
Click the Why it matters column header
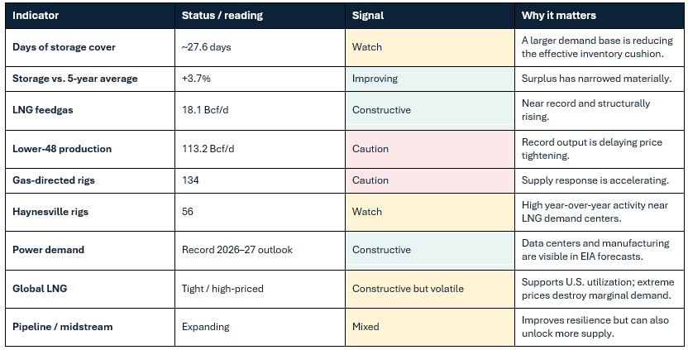[x=600, y=16]
